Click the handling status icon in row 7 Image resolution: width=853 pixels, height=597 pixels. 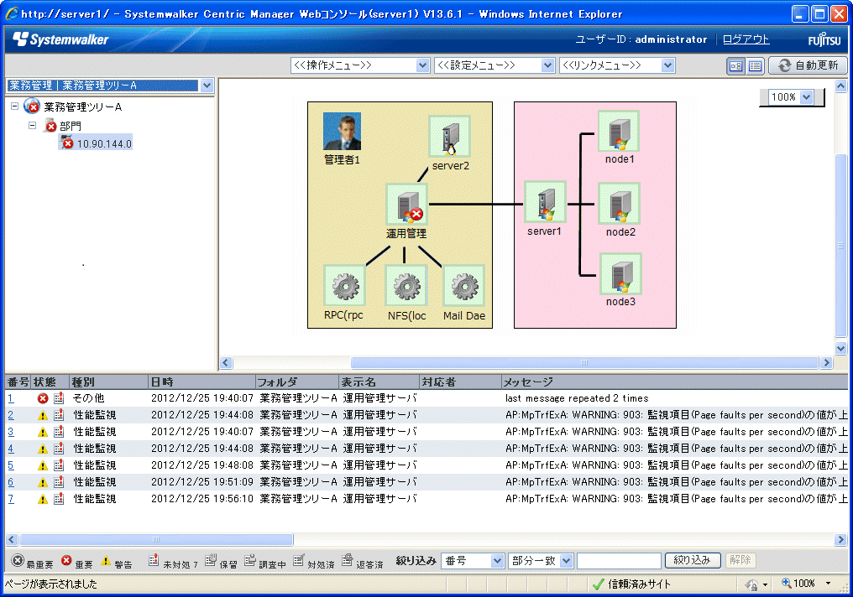59,499
